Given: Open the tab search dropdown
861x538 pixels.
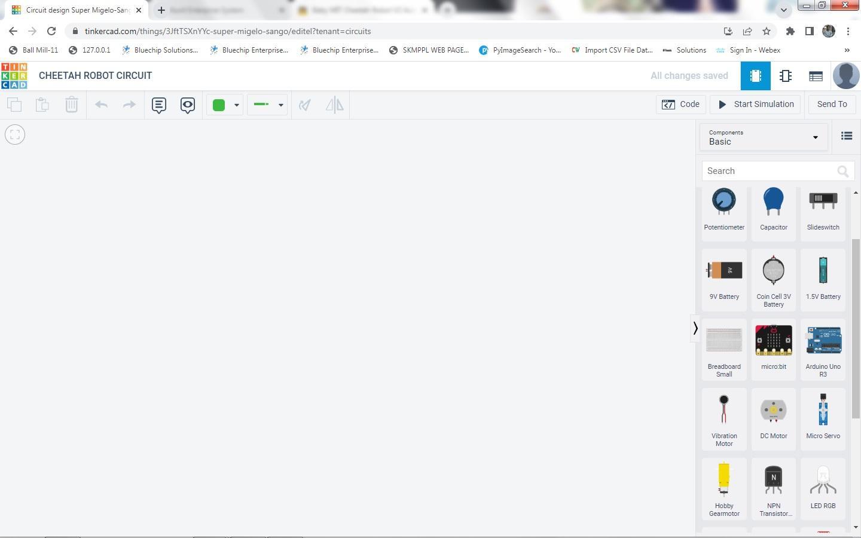Looking at the screenshot, I should click(784, 10).
